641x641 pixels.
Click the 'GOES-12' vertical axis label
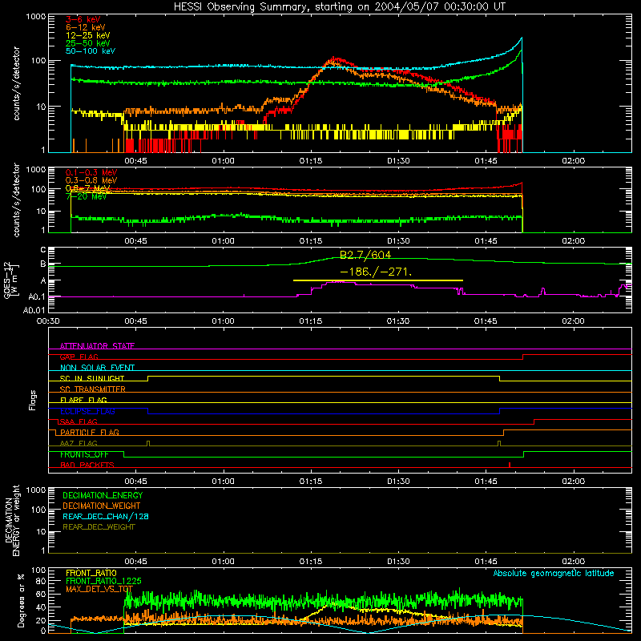(7, 280)
